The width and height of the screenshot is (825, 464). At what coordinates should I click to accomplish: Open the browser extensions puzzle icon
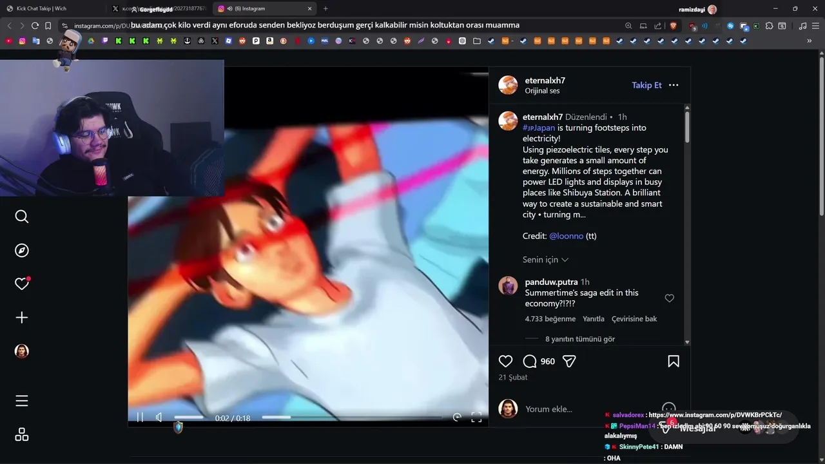[x=769, y=26]
